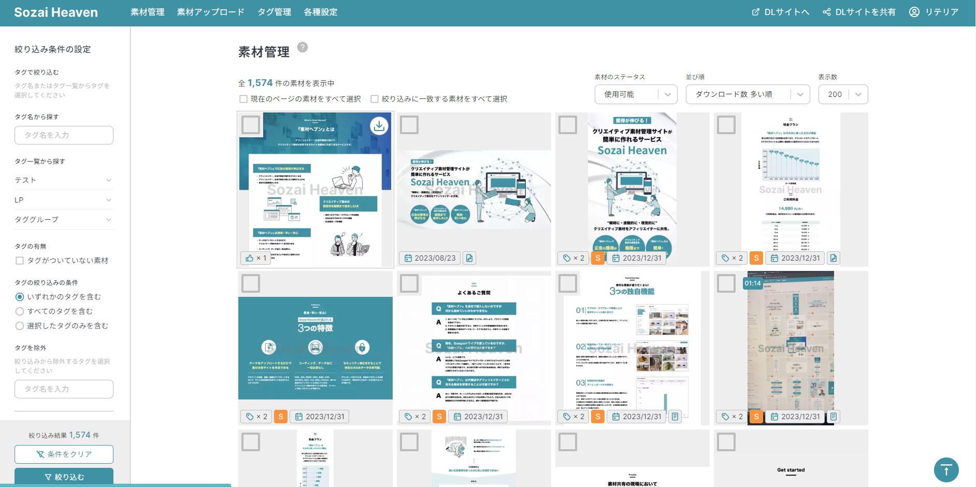Viewport: 976px width, 487px height.
Task: Open タグ管理 navigation item
Action: point(275,12)
